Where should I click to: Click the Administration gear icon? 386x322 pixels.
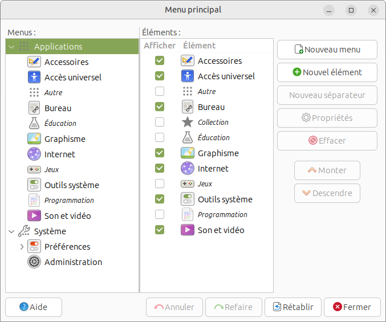(x=34, y=262)
